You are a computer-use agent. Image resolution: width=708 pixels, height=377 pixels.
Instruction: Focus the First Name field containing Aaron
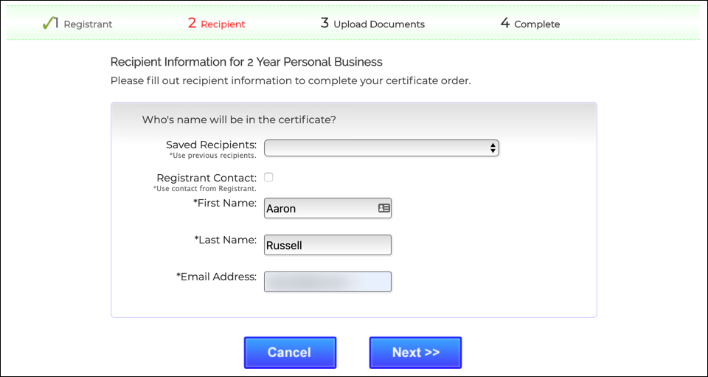coord(320,209)
